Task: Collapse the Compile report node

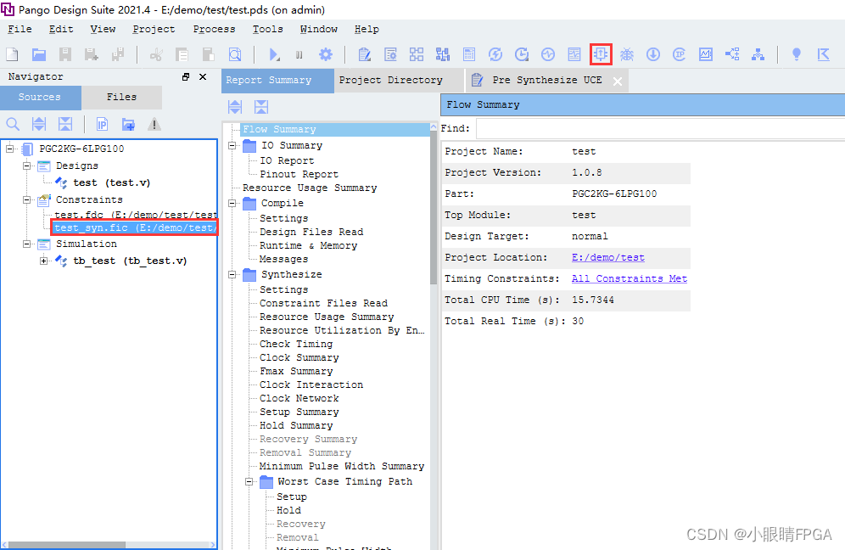Action: (x=232, y=204)
